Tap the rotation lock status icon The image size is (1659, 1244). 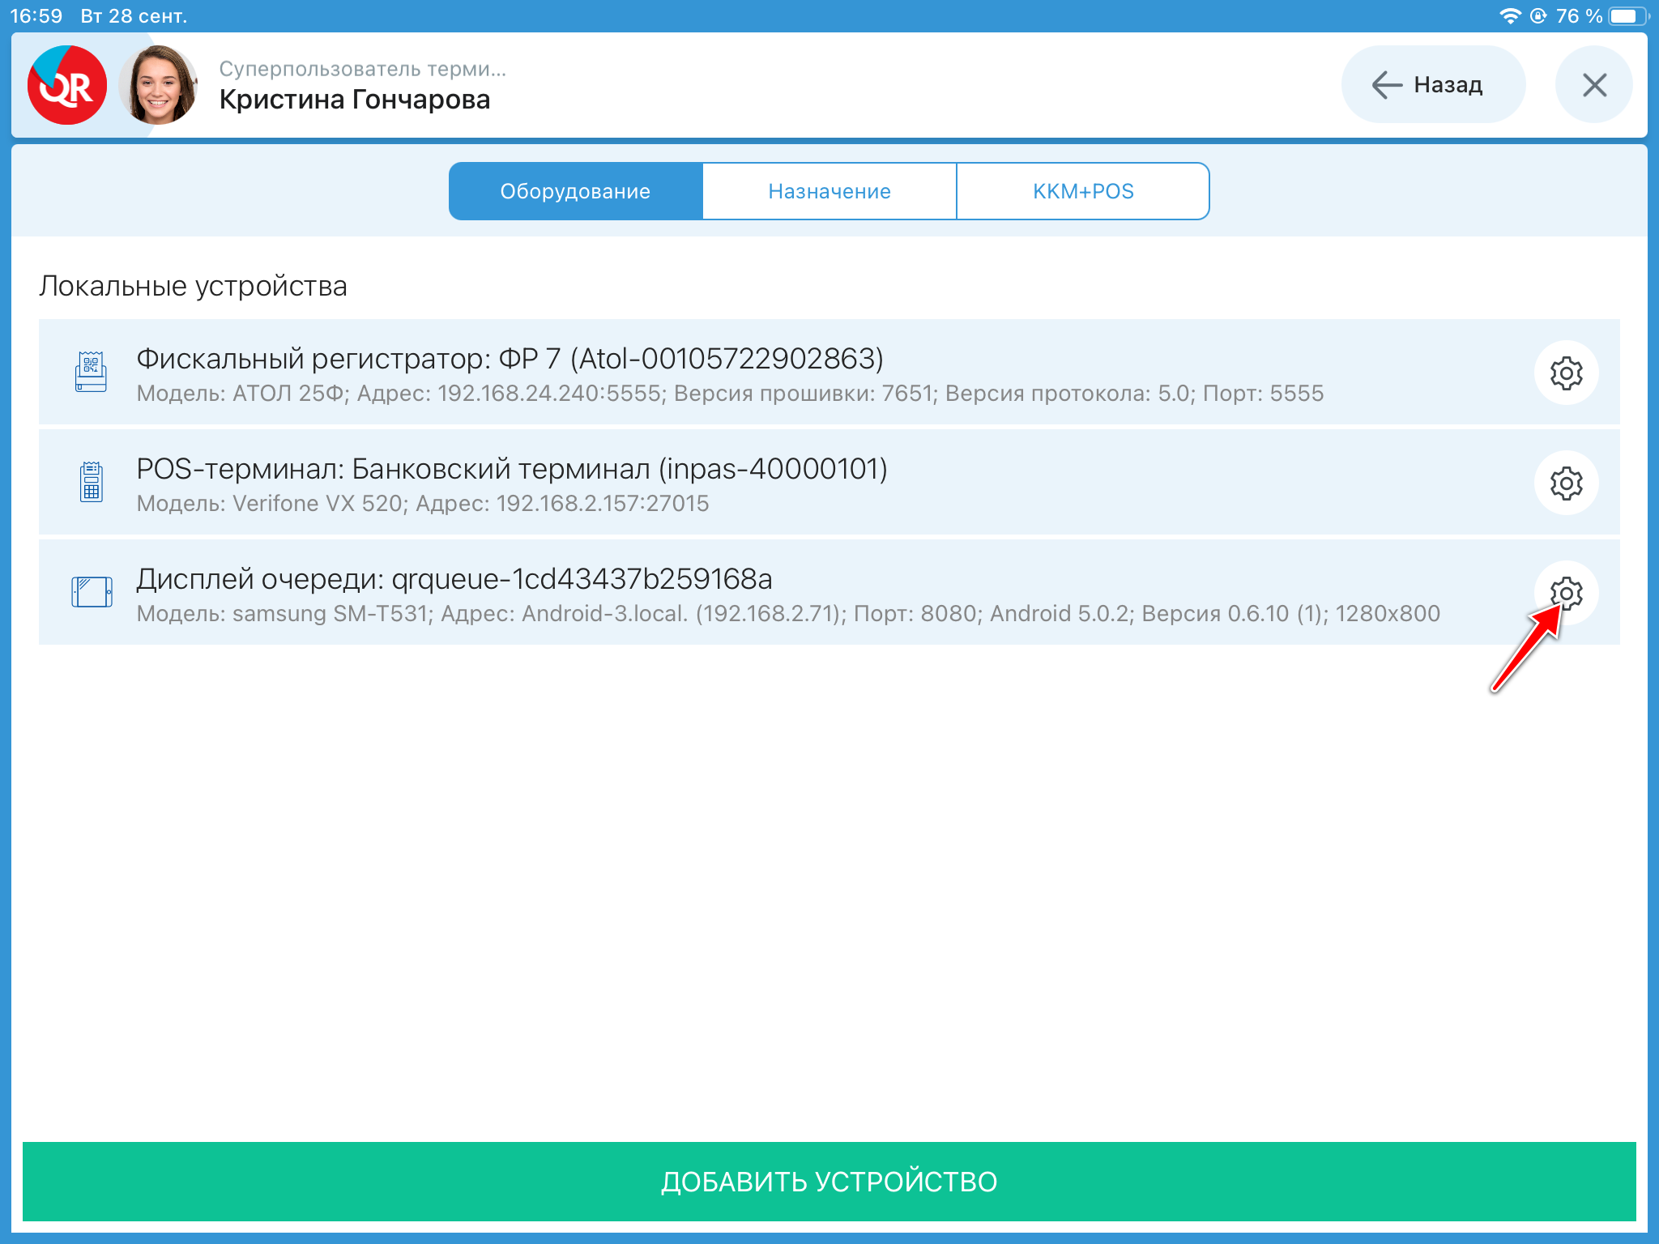pos(1538,16)
